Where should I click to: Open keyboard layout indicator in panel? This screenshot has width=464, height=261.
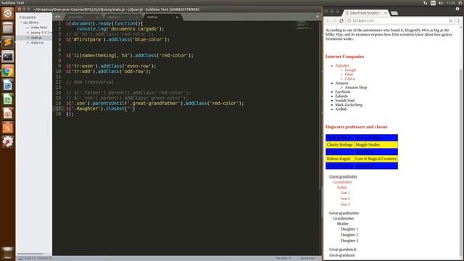[x=433, y=3]
